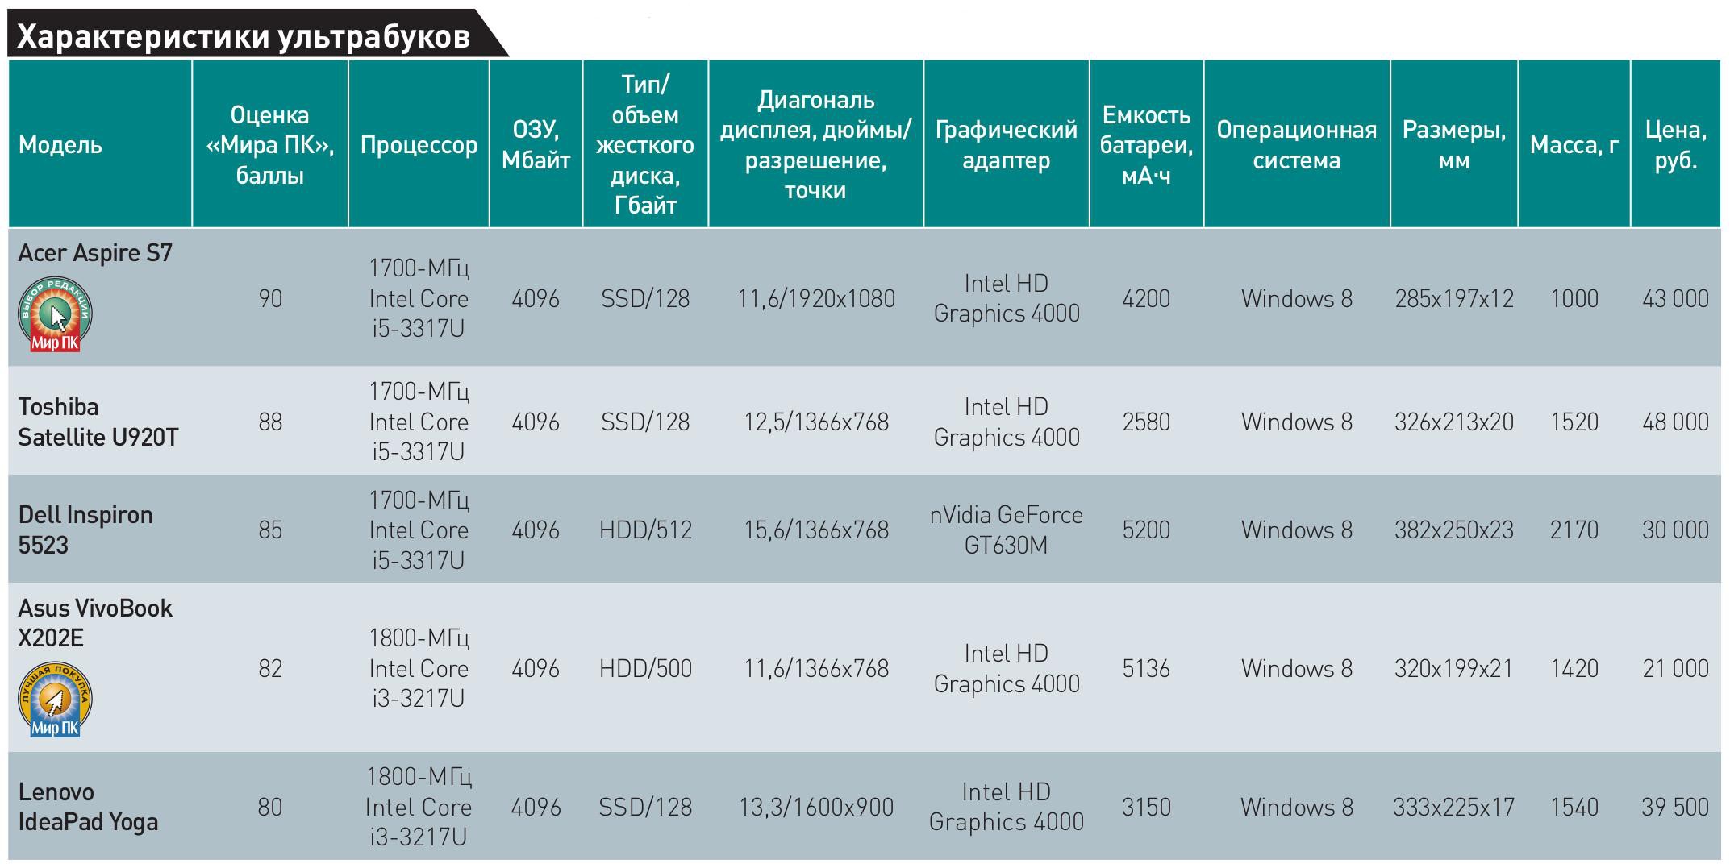This screenshot has height=868, width=1730.
Task: Click the HDD/512 disk cell
Action: [645, 530]
